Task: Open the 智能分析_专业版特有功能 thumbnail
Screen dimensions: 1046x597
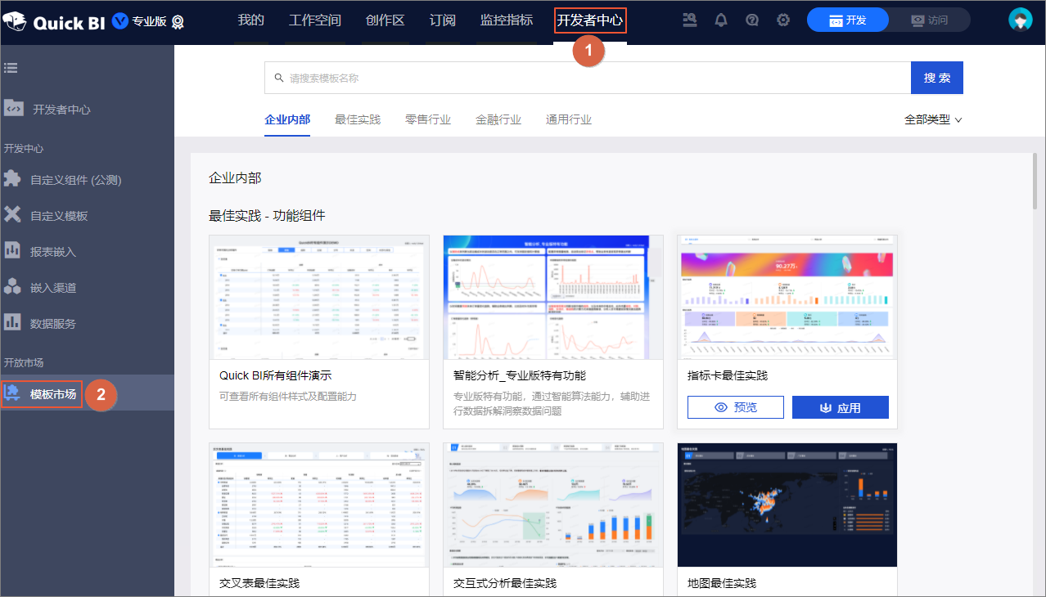Action: tap(553, 297)
